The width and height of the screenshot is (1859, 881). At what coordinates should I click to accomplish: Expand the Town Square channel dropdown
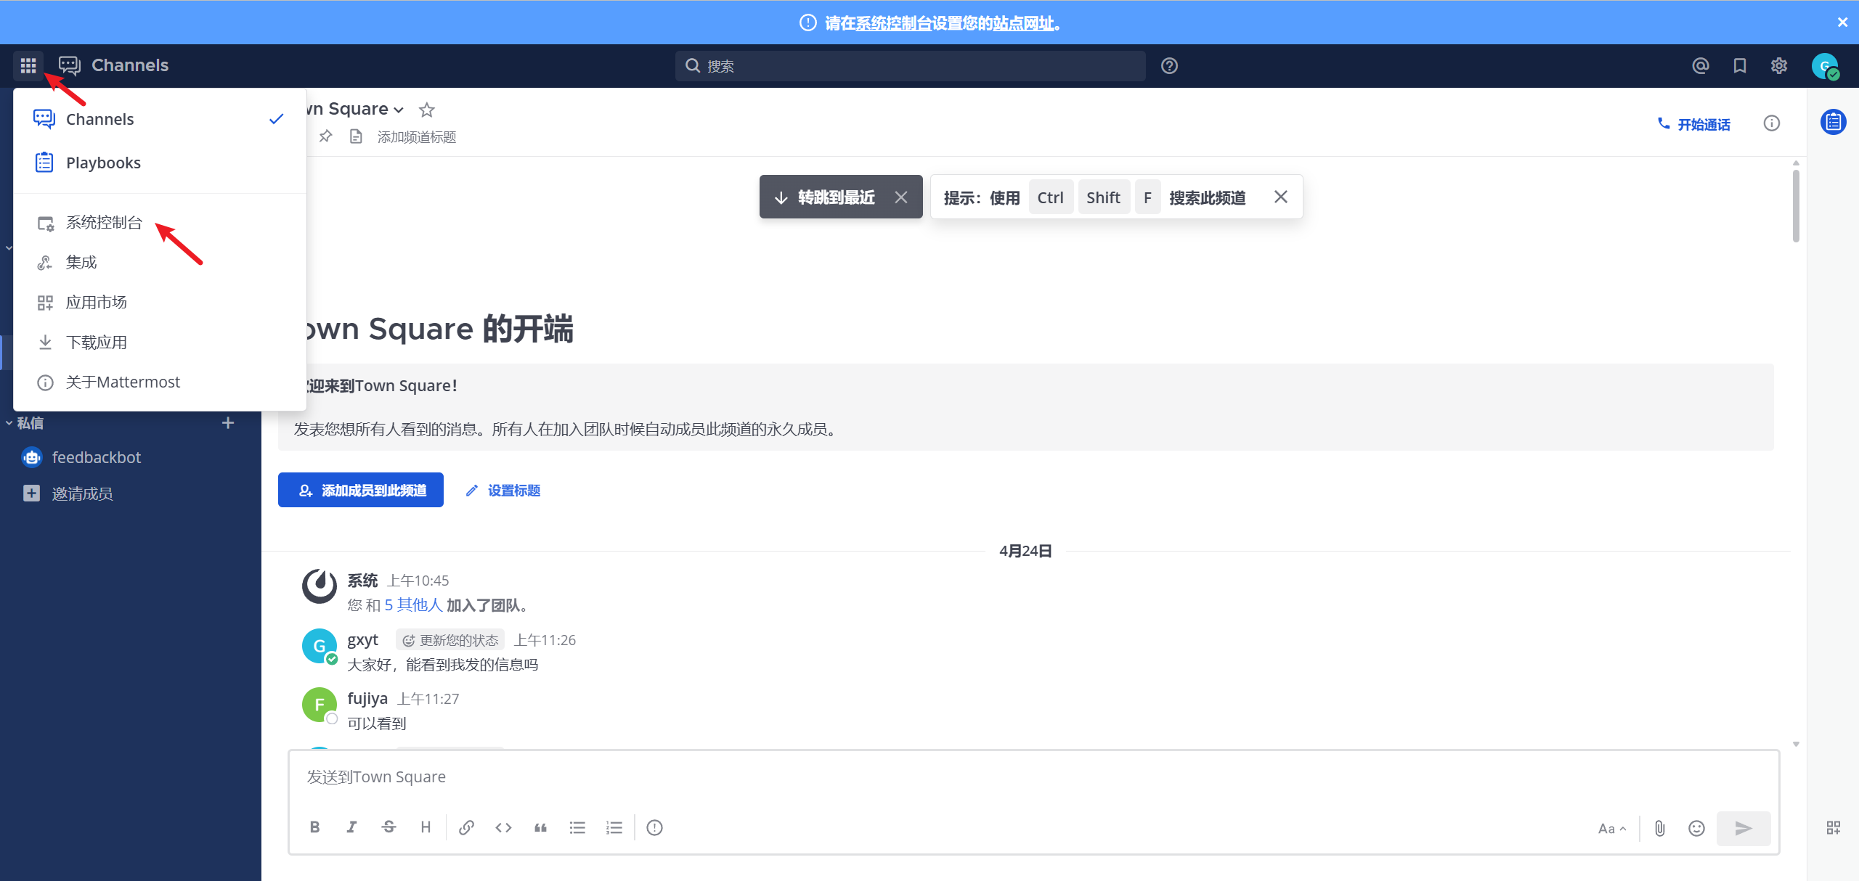399,110
